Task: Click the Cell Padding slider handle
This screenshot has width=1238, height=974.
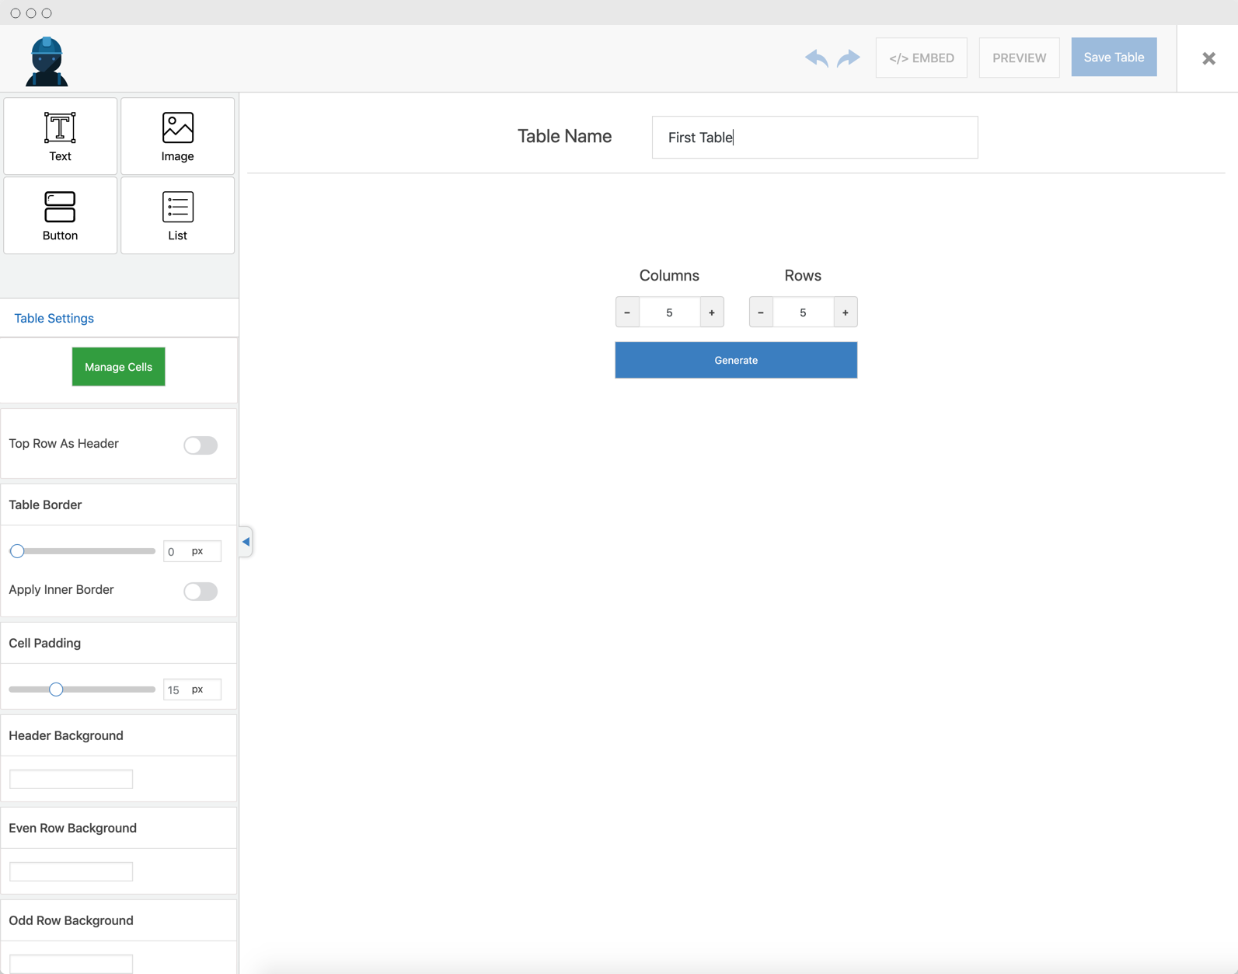Action: point(56,689)
